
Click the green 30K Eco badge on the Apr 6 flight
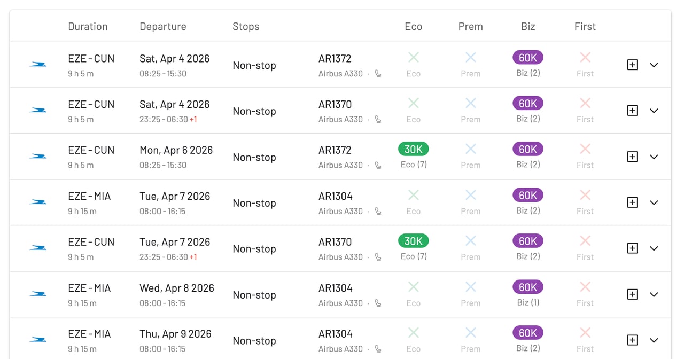(x=413, y=149)
